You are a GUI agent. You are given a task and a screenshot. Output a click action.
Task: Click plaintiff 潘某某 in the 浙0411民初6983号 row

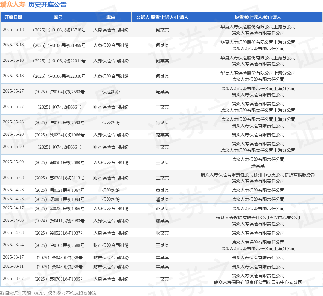coord(162,221)
